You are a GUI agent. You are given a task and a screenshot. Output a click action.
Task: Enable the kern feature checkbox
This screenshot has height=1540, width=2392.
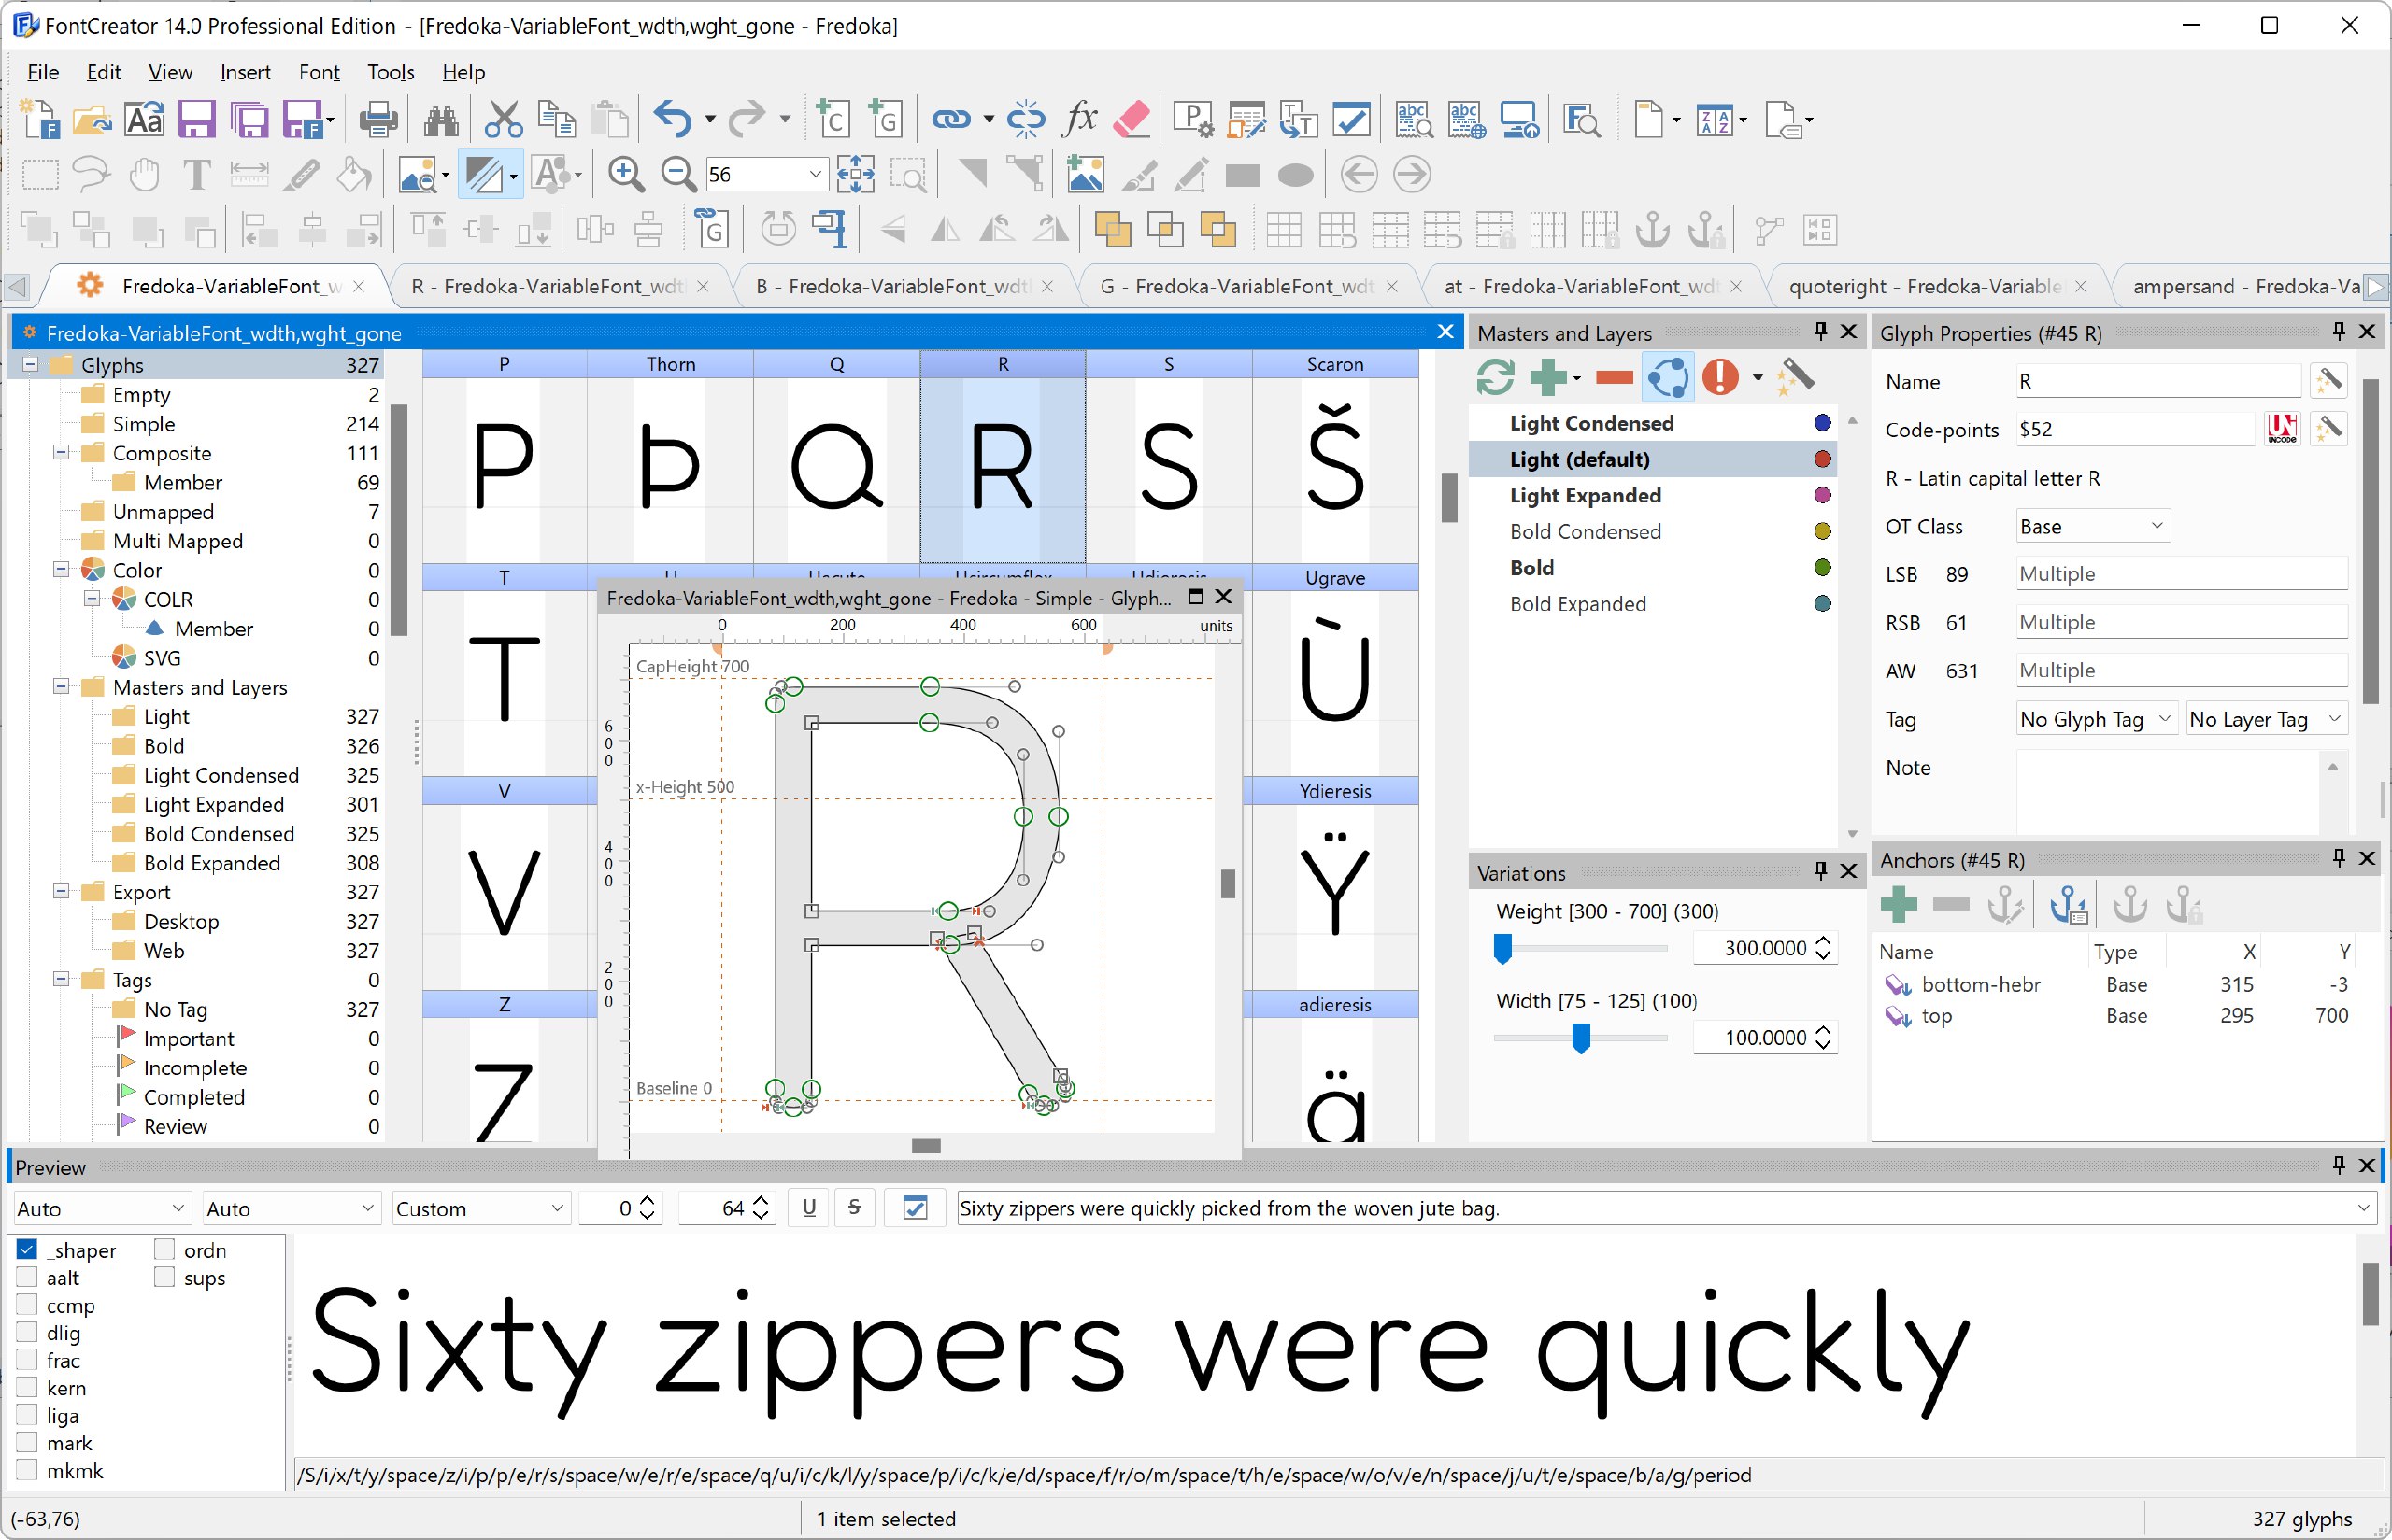coord(26,1388)
